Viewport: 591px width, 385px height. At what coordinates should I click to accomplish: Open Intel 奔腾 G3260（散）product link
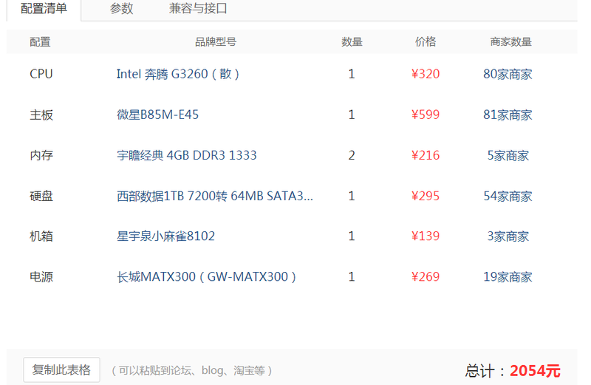click(x=178, y=74)
